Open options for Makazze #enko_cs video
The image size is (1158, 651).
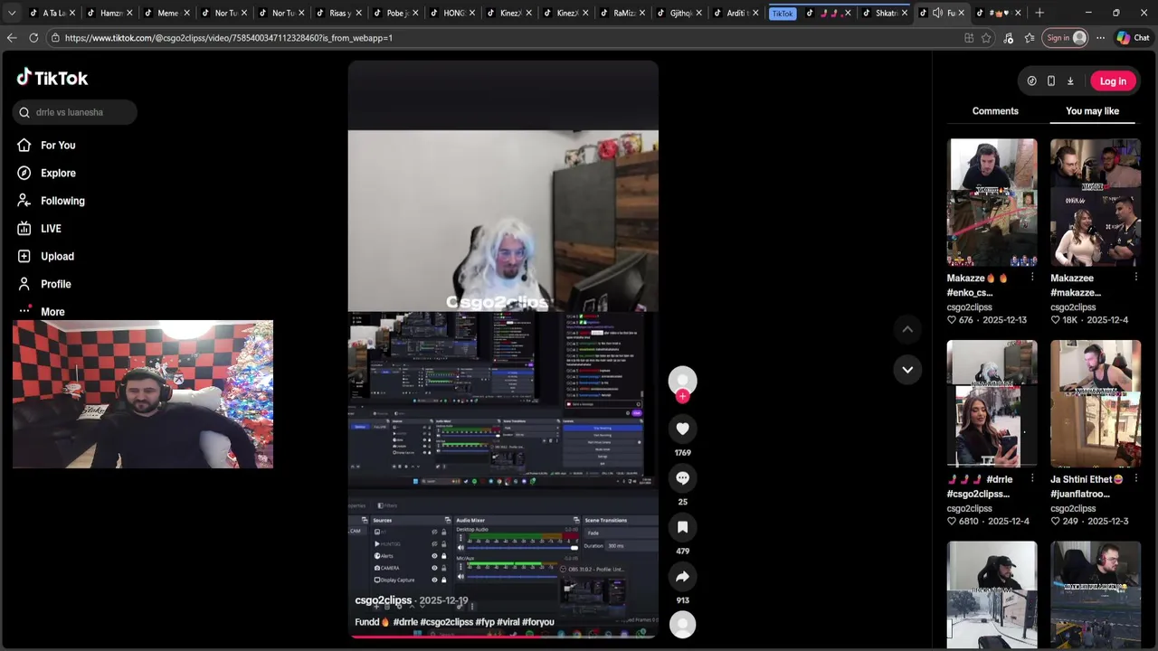pos(1032,278)
